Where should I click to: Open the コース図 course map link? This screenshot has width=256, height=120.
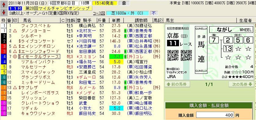99,14
